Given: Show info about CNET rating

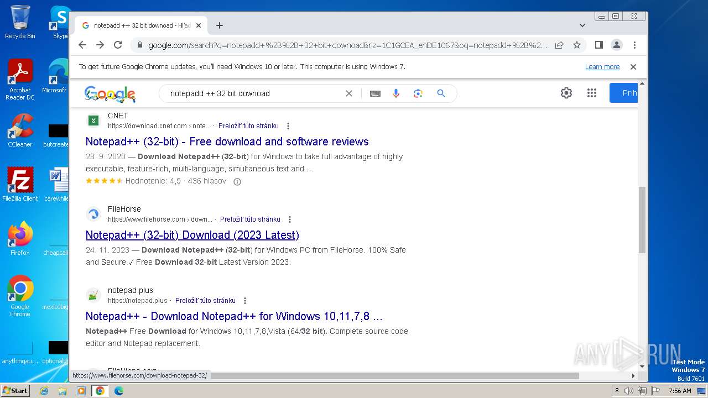Looking at the screenshot, I should 237,181.
